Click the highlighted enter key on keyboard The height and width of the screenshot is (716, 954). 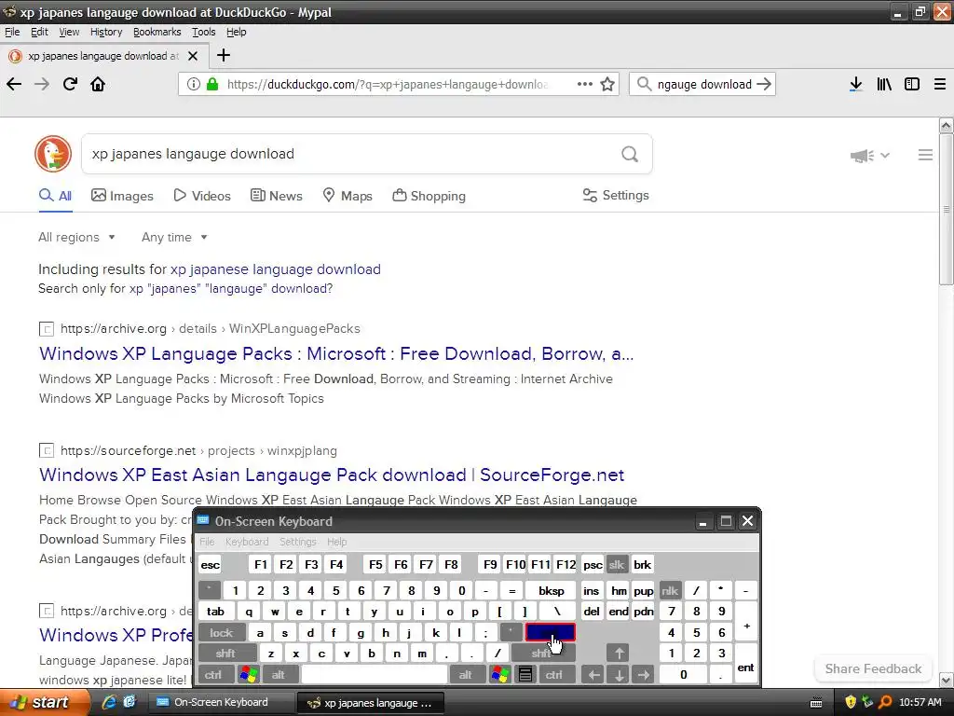point(550,633)
